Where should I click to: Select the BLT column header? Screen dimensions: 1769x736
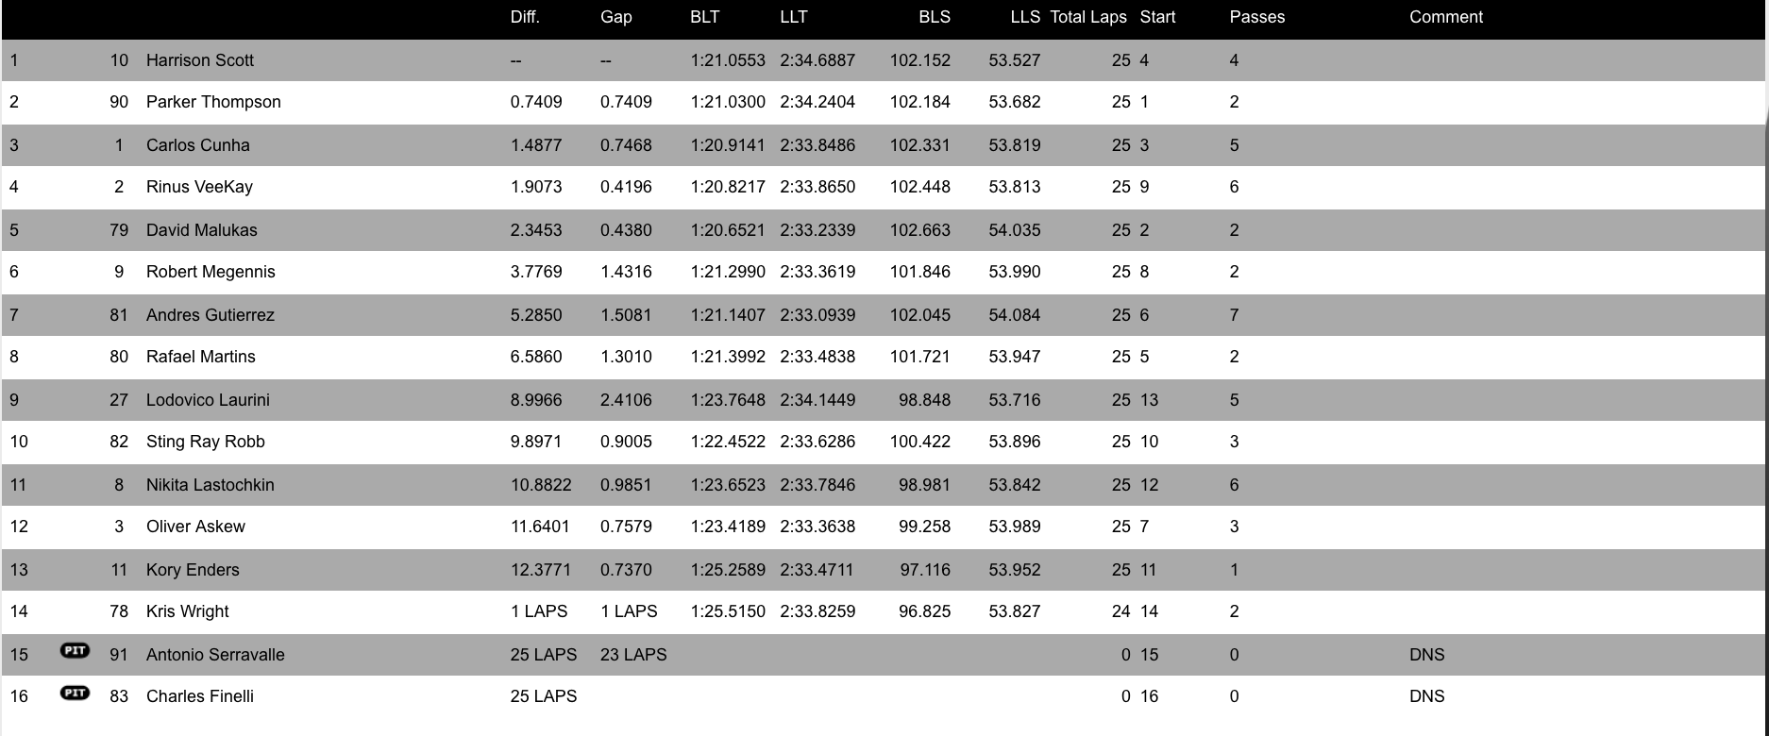(x=705, y=17)
